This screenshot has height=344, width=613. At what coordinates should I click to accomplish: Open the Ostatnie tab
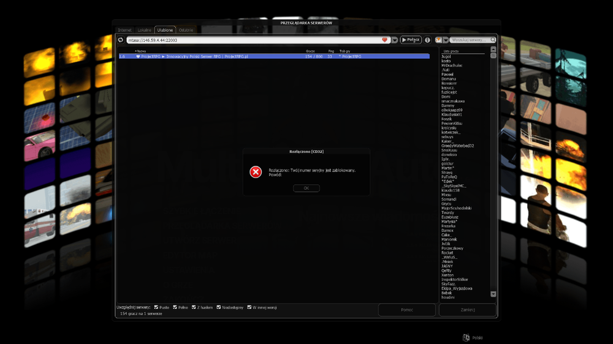point(186,30)
